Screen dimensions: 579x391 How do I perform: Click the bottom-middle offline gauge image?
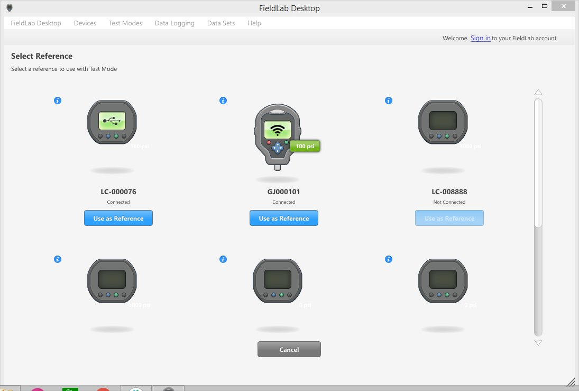coord(277,281)
